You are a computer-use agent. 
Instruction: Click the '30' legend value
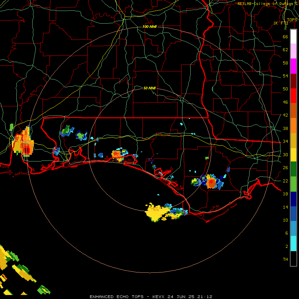[285, 154]
